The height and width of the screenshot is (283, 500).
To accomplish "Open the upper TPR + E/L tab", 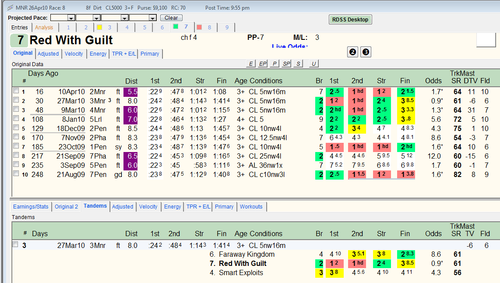I will 124,53.
